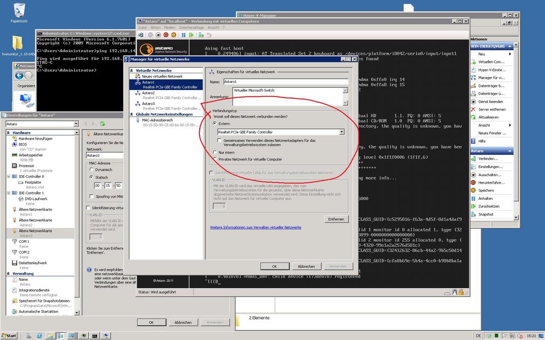Click the orange Save state toolbar icon
Image resolution: width=545 pixels, height=340 pixels.
click(174, 35)
